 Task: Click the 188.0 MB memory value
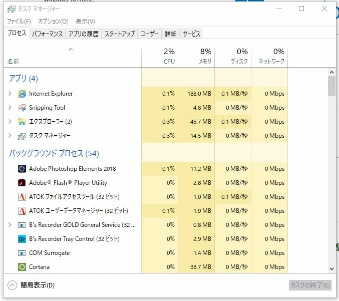pyautogui.click(x=199, y=94)
